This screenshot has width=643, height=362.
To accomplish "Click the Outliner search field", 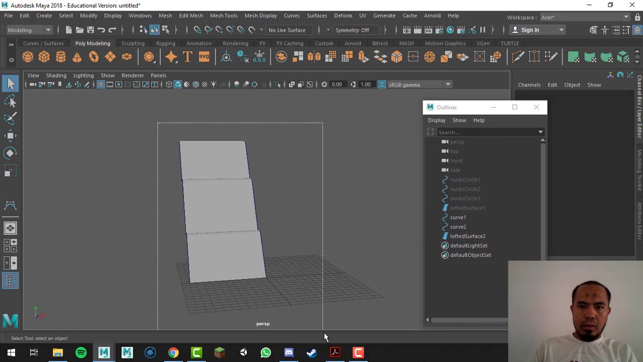I will (x=487, y=132).
